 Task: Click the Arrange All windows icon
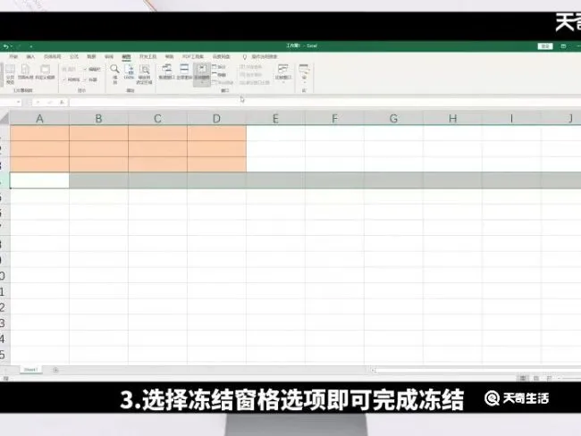click(x=184, y=71)
